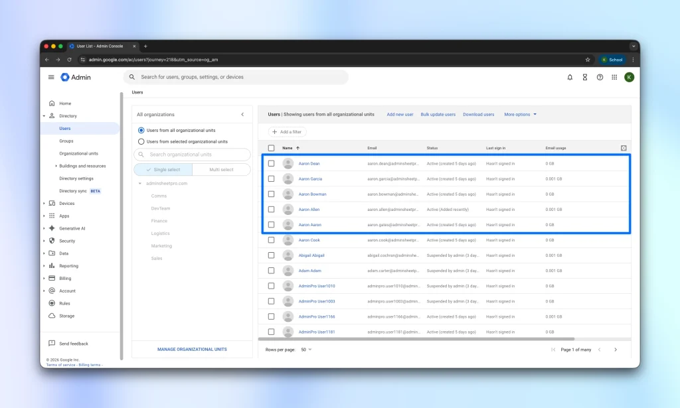Go to next page of users arrow

615,350
